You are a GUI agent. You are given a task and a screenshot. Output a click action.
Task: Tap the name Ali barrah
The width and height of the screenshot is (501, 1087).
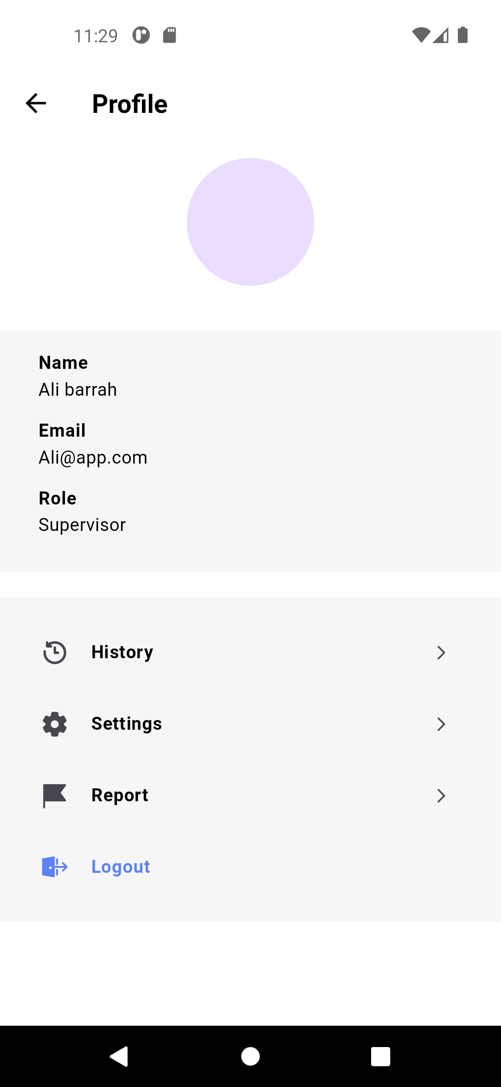(x=78, y=390)
